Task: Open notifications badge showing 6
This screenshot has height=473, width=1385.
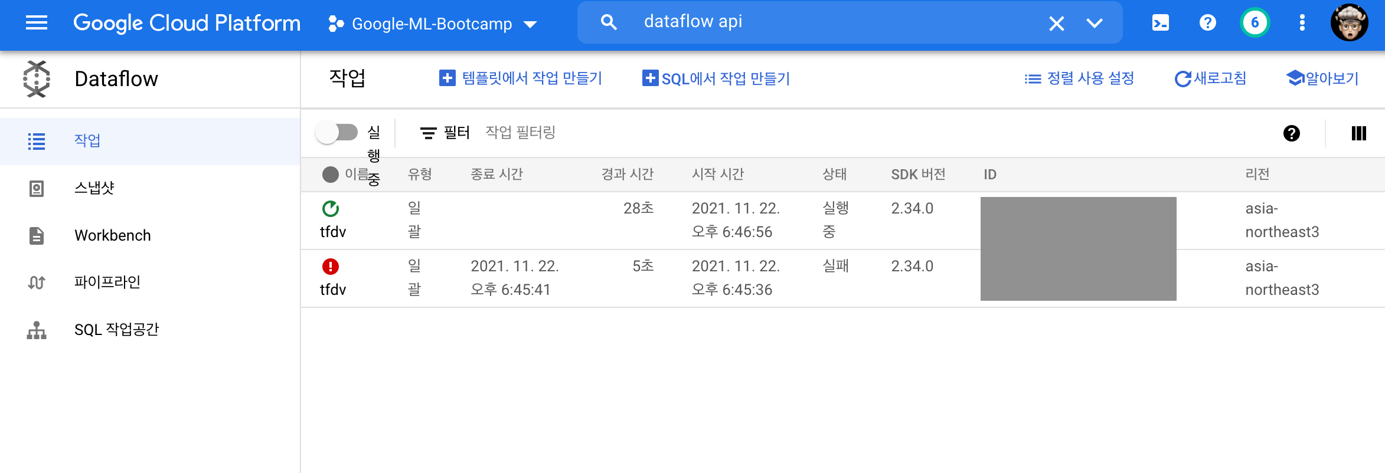Action: 1255,23
